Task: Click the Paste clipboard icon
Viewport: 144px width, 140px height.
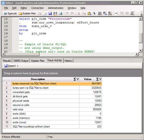Action: pos(89,13)
